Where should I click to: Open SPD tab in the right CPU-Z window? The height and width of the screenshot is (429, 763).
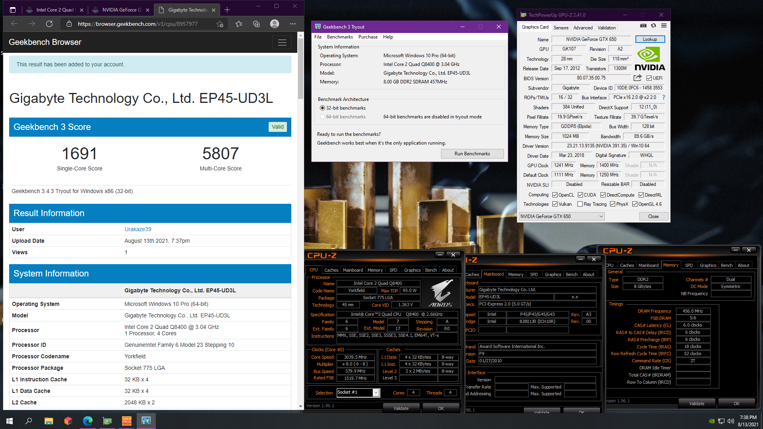coord(689,265)
